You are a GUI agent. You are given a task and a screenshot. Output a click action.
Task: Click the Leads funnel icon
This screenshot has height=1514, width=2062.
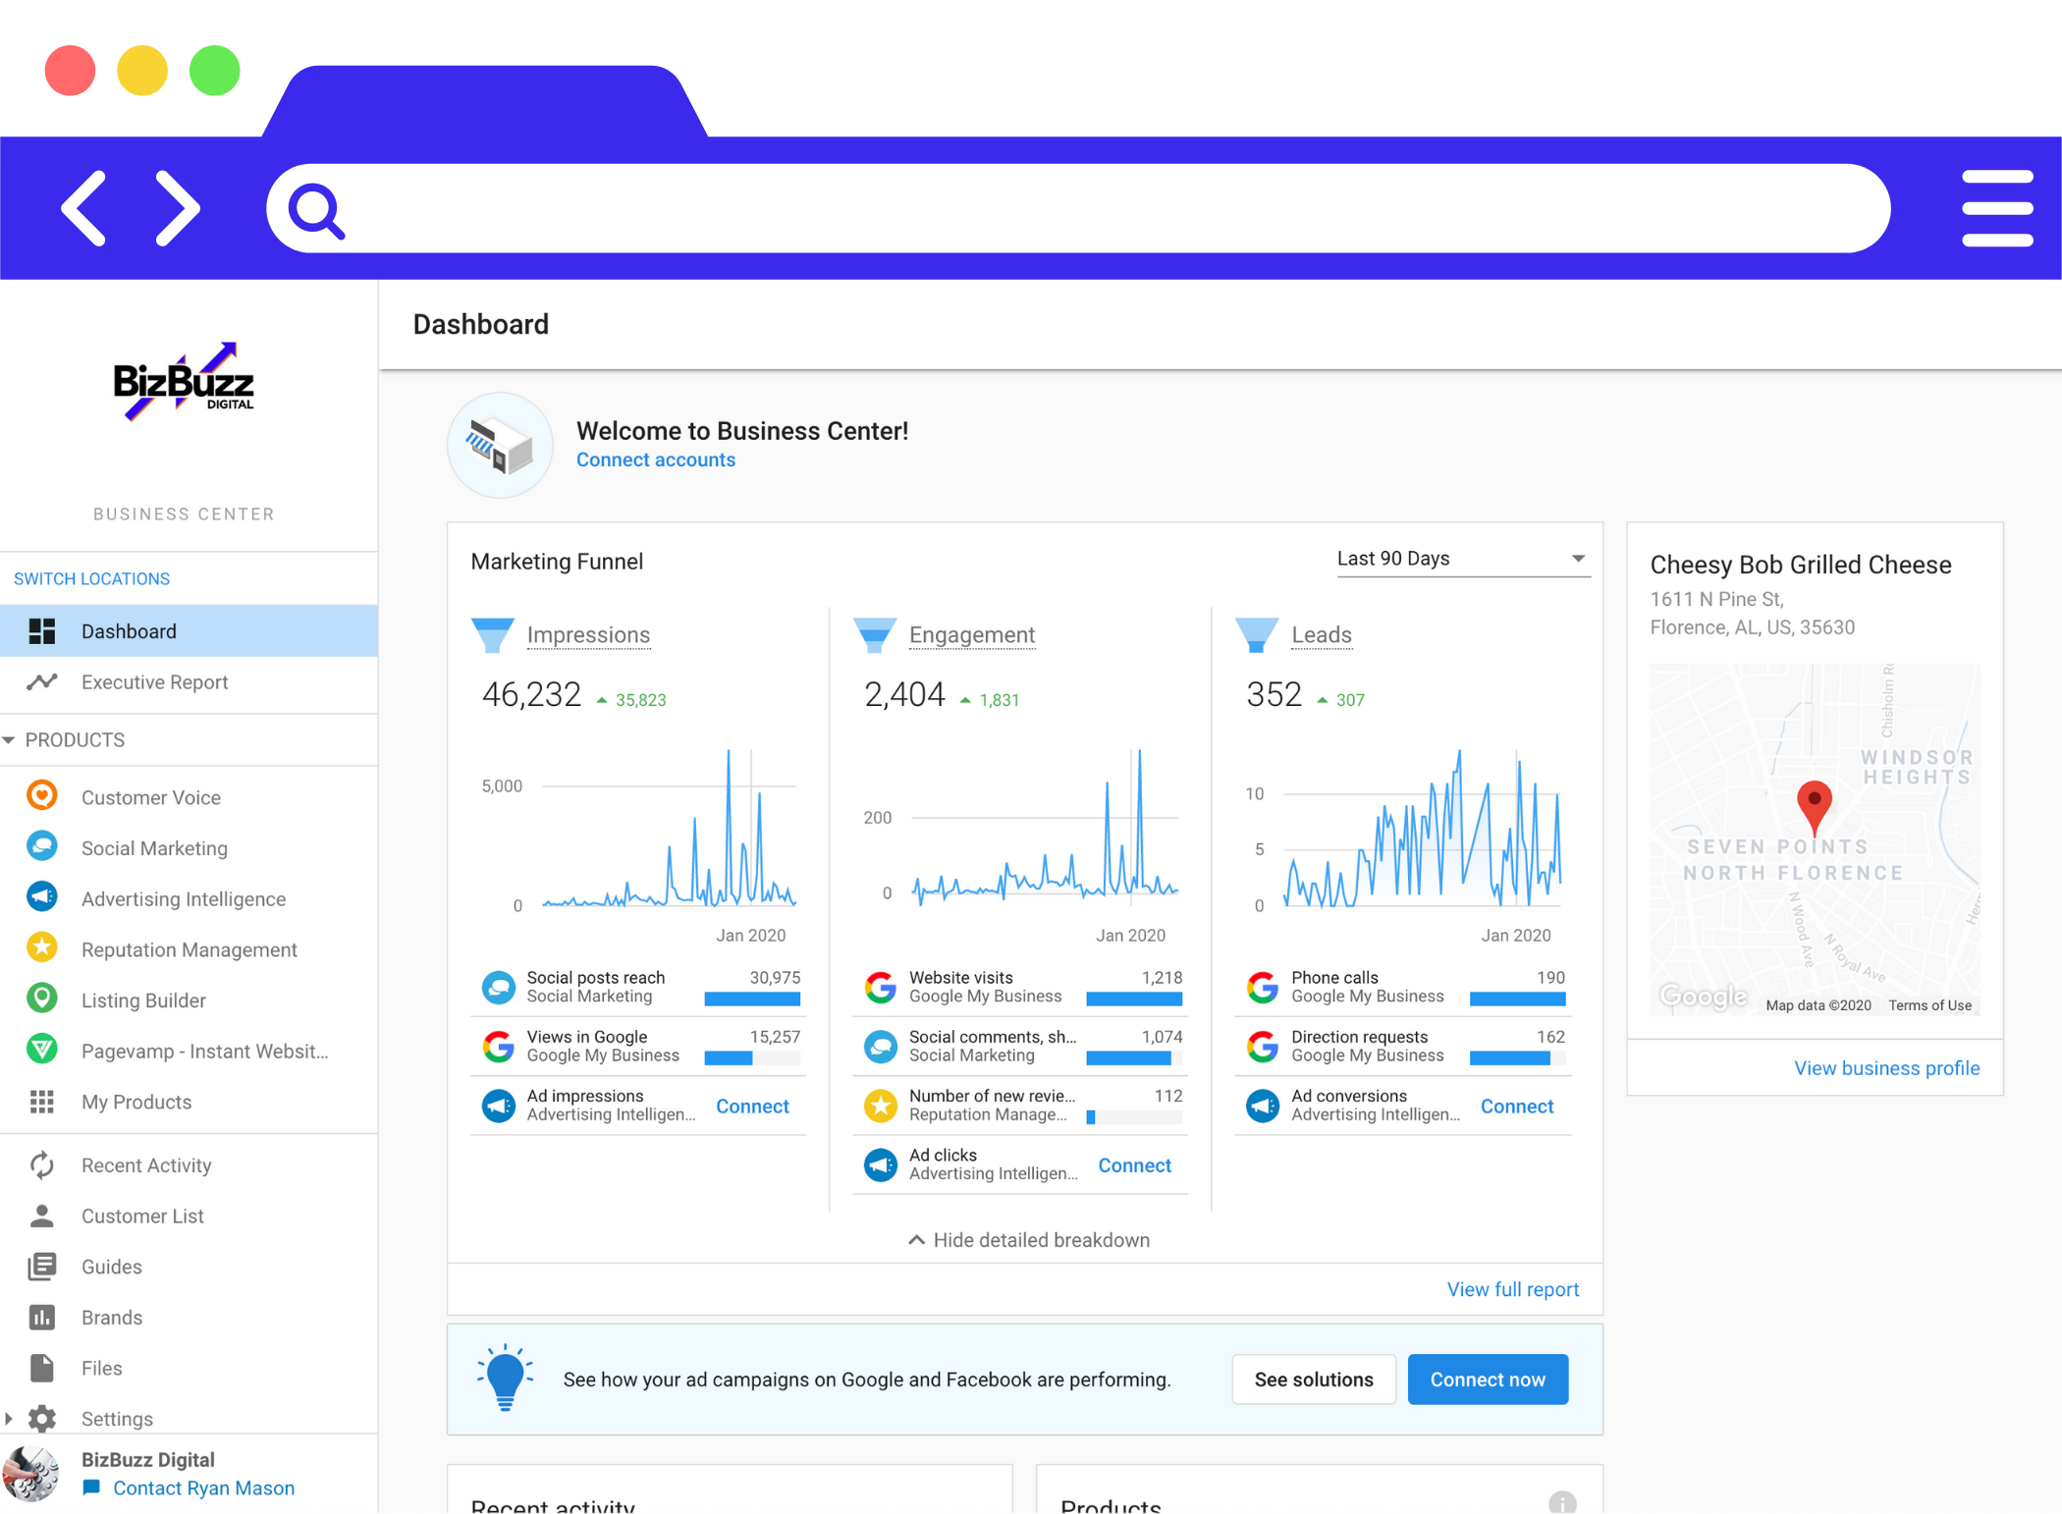[x=1257, y=635]
